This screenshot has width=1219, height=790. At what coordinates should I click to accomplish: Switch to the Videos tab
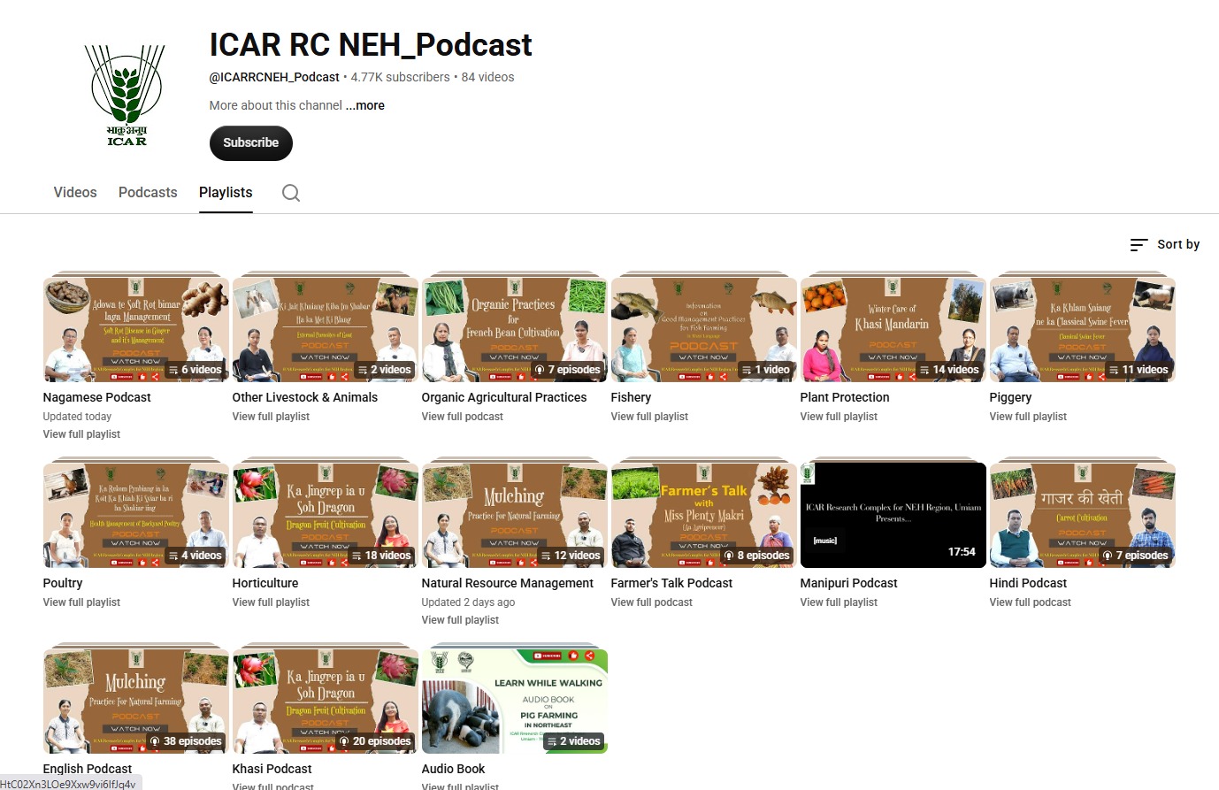click(x=75, y=192)
